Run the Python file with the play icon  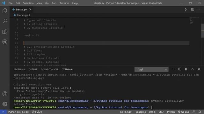186,9
